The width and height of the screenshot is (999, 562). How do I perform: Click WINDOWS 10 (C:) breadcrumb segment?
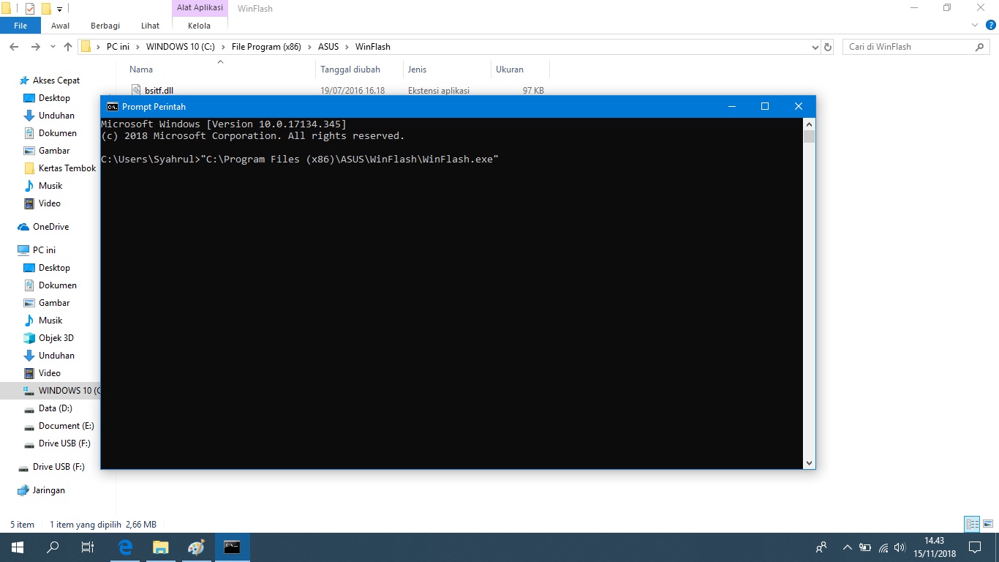pos(181,47)
